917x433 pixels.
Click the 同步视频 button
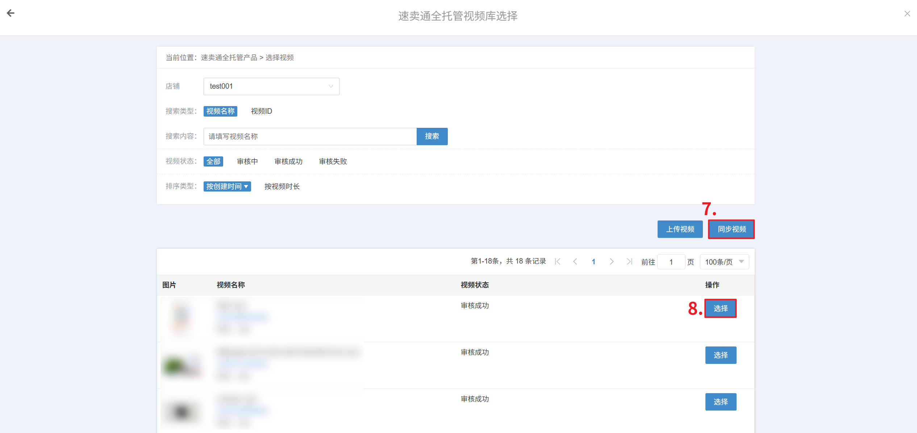tap(731, 229)
